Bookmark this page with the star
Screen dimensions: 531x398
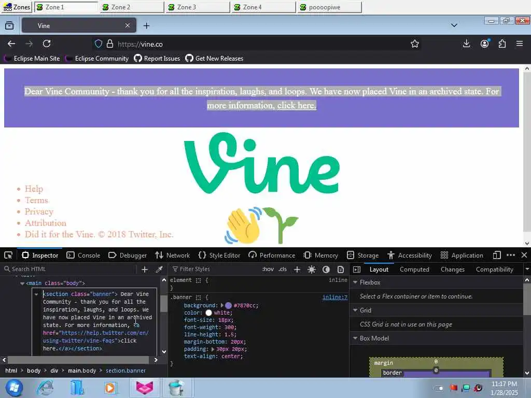coord(414,44)
